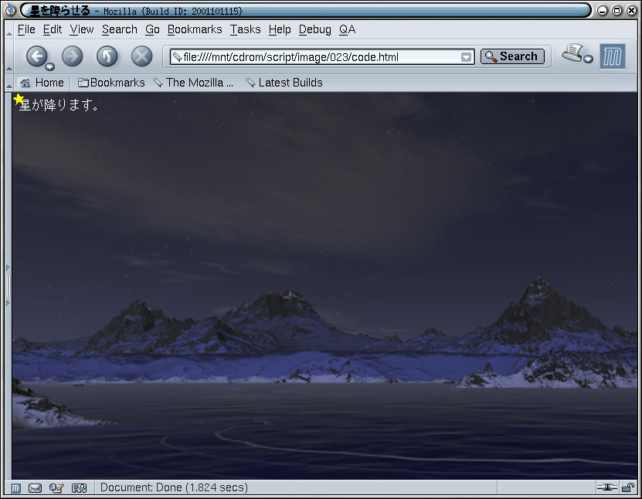Click the Mozilla throbber logo
This screenshot has width=642, height=499.
613,56
